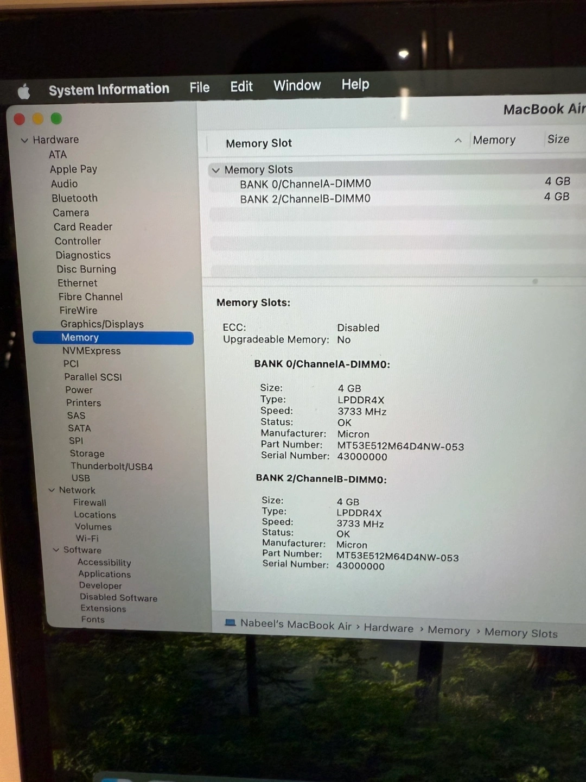Sort by Memory Slot column header
Image resolution: width=586 pixels, height=782 pixels.
259,143
